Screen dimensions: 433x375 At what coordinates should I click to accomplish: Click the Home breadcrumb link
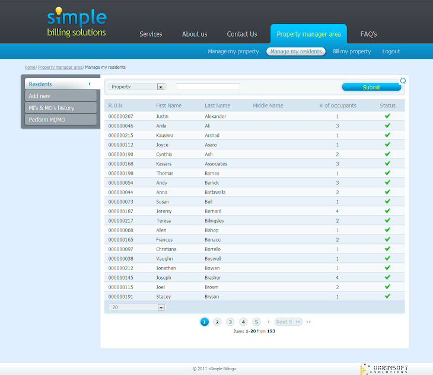(30, 68)
